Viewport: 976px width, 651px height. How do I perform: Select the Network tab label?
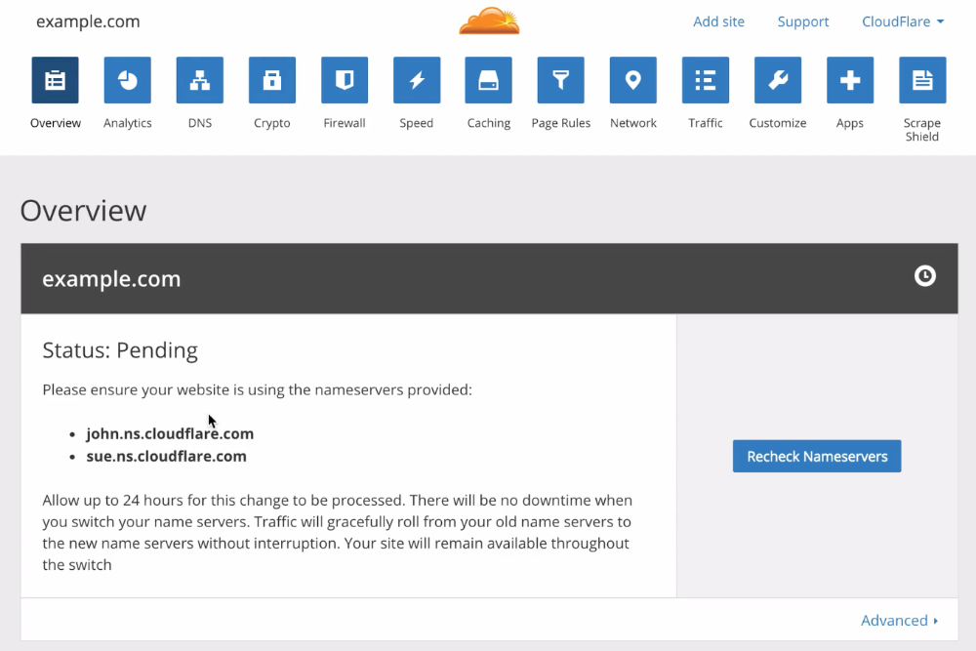click(633, 123)
